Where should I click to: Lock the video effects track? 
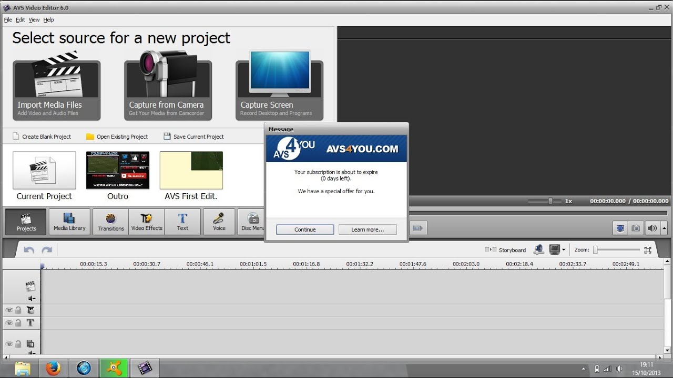(18, 310)
